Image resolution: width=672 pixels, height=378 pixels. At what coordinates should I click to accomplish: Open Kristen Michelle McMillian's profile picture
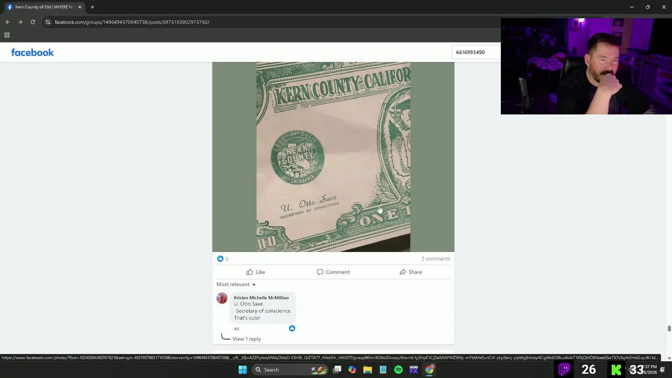click(x=222, y=299)
